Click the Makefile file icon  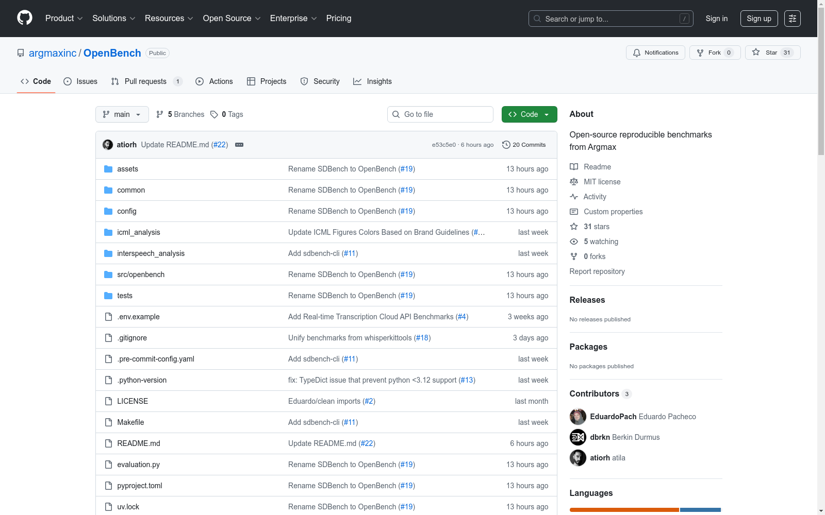(108, 422)
